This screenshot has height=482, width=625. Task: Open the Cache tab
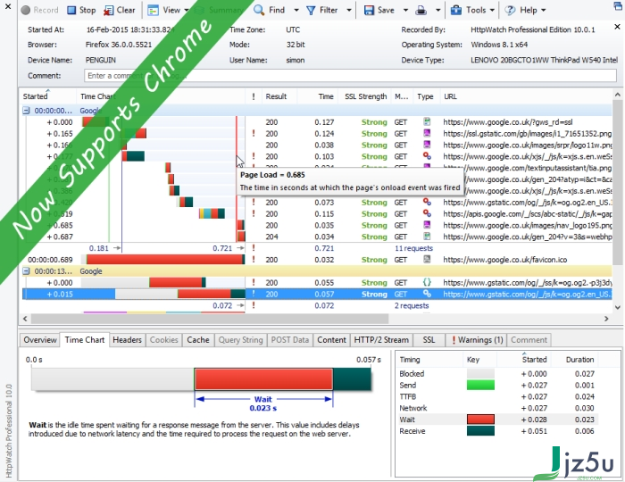(198, 340)
